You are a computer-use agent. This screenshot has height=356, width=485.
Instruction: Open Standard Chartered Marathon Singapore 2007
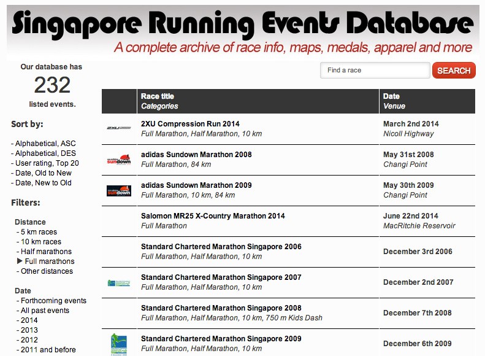click(221, 277)
